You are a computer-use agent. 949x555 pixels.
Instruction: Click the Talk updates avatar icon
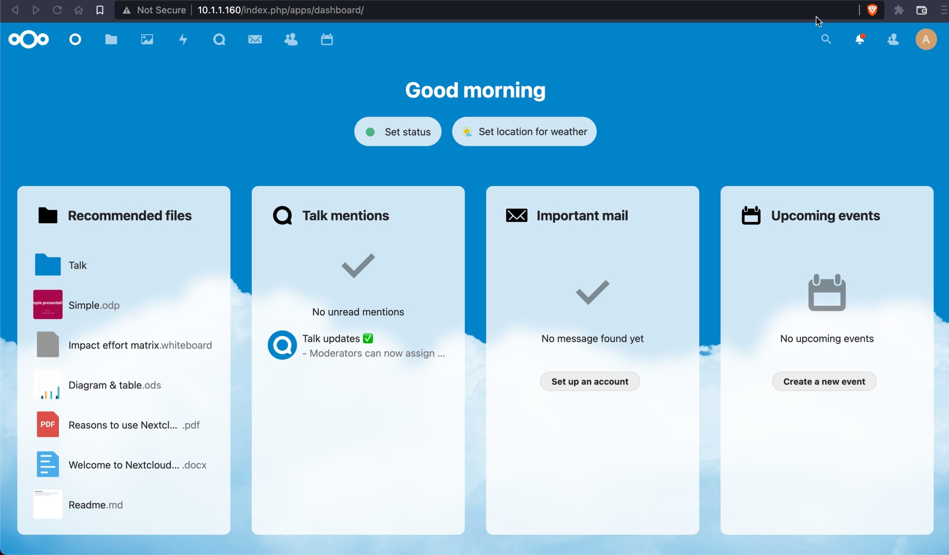(x=282, y=345)
